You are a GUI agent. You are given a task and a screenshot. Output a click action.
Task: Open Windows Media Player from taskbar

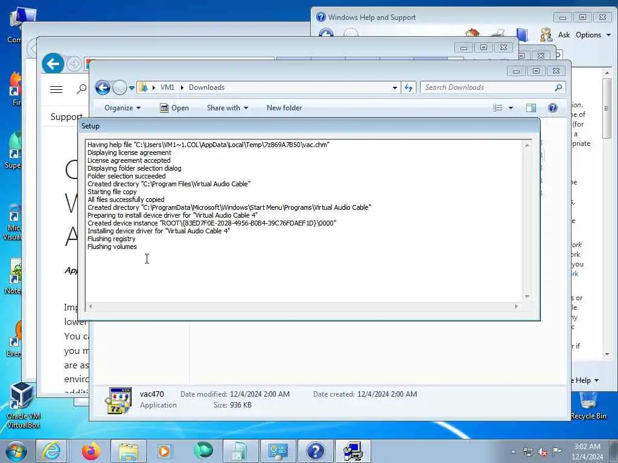click(164, 451)
